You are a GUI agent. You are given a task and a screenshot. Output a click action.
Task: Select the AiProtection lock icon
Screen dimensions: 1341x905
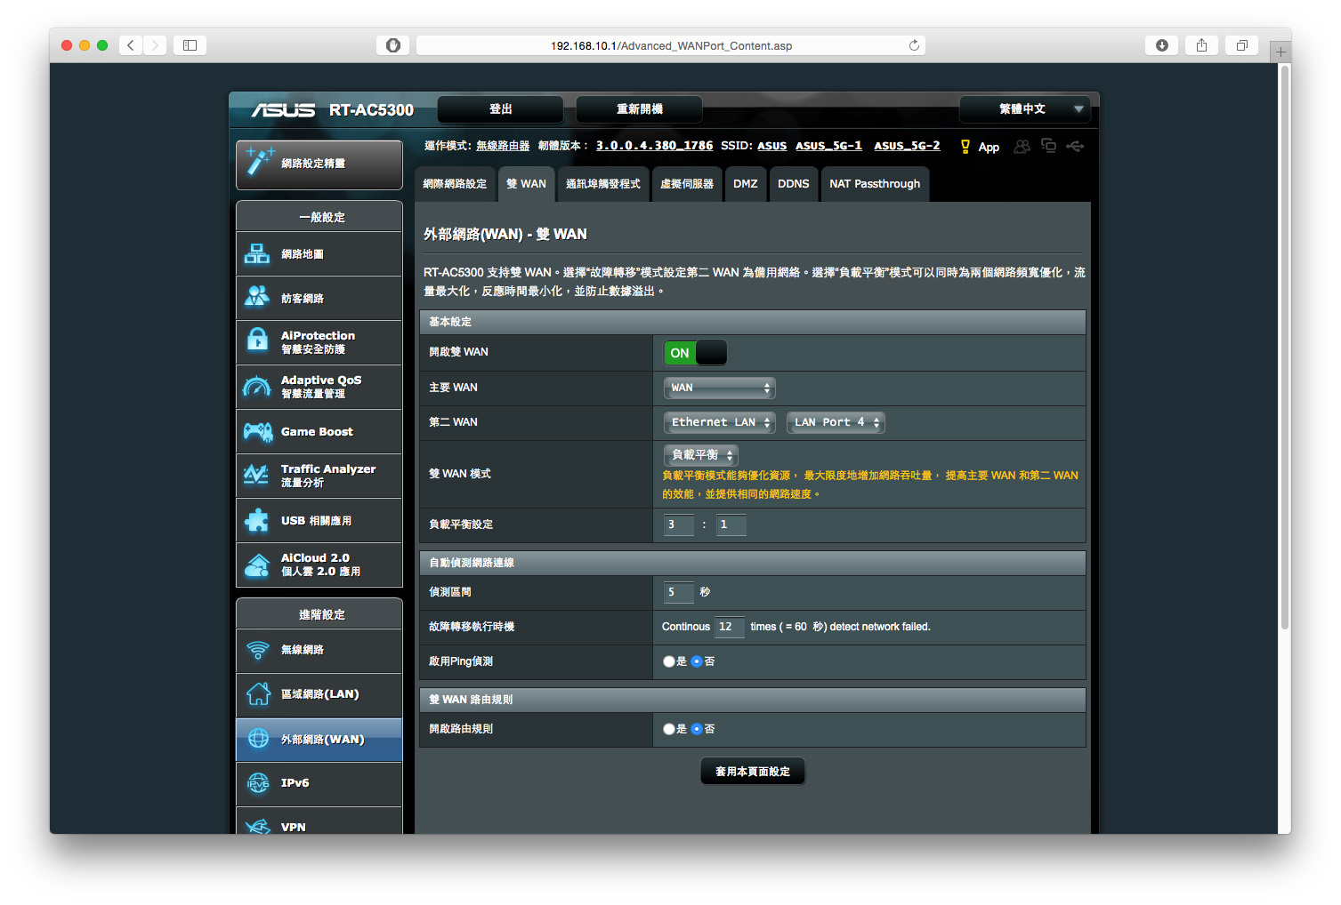pyautogui.click(x=257, y=340)
